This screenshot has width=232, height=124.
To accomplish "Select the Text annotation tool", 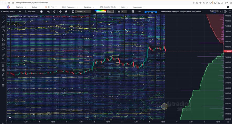I will click(x=3, y=35).
